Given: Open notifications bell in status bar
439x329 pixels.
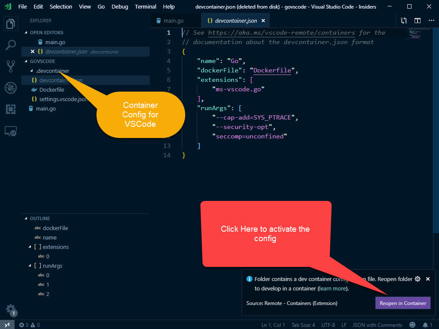Looking at the screenshot, I should coord(427,325).
